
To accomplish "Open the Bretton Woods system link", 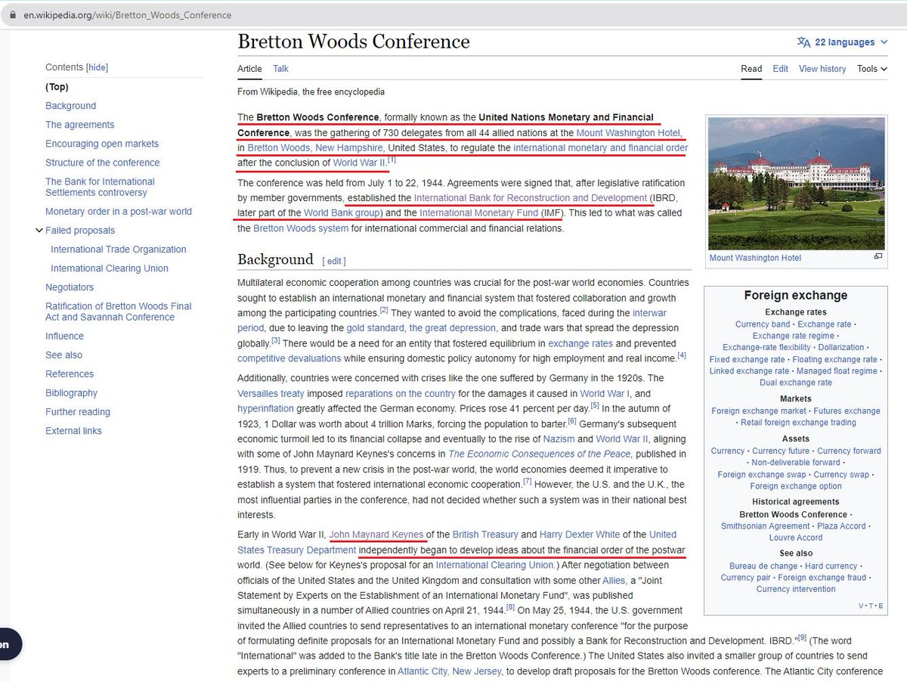I will 301,228.
